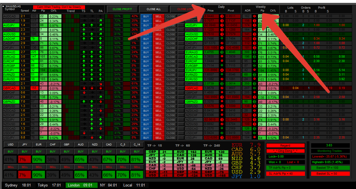Click the TP Adr% Pip = 0 button
The image size is (356, 189).
tap(285, 168)
